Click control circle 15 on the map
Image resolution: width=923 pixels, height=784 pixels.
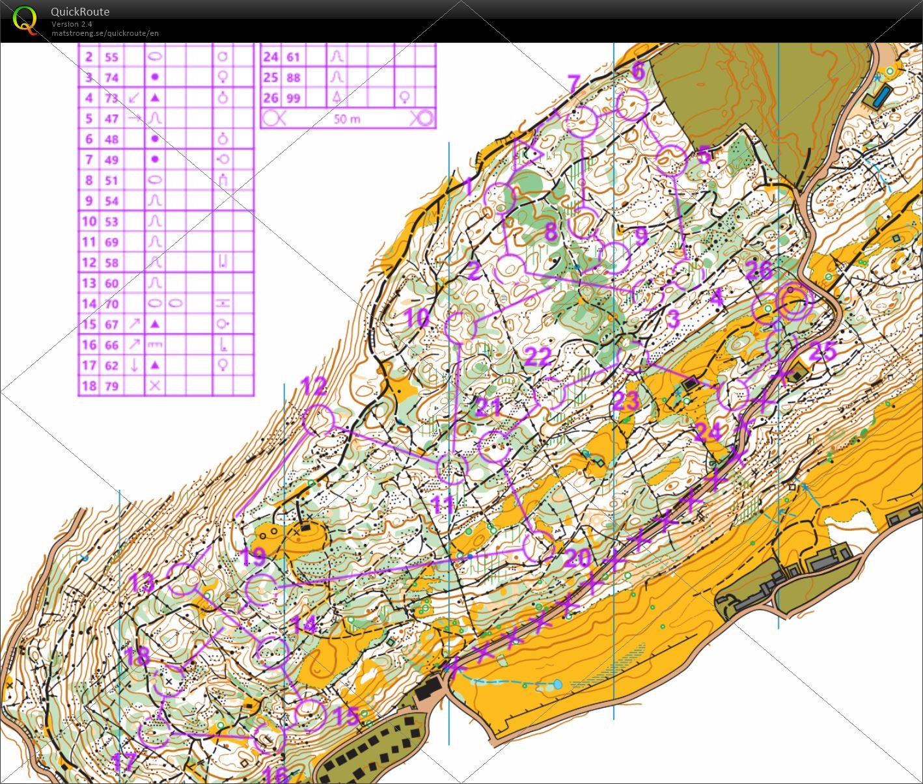coord(310,714)
